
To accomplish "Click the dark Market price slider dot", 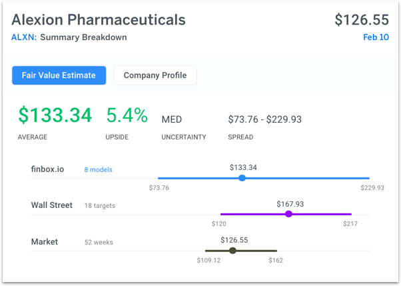I will (x=232, y=251).
